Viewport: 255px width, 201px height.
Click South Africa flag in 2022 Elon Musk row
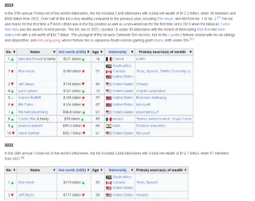(108, 177)
